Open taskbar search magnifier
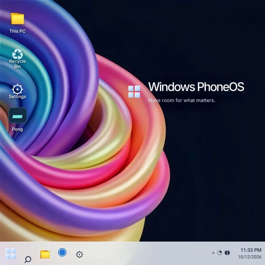Viewport: 265px width, 265px height. (x=28, y=259)
